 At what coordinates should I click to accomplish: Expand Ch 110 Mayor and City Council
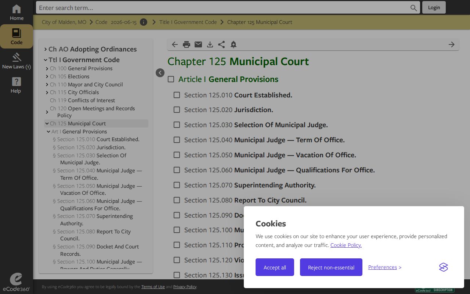pos(47,85)
